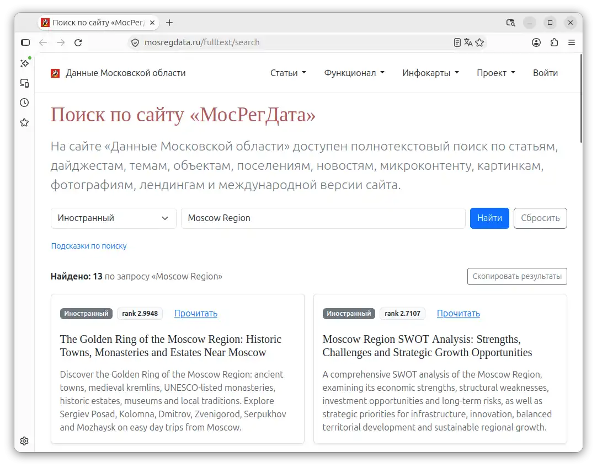Click the blue Найти button
597x468 pixels.
489,218
